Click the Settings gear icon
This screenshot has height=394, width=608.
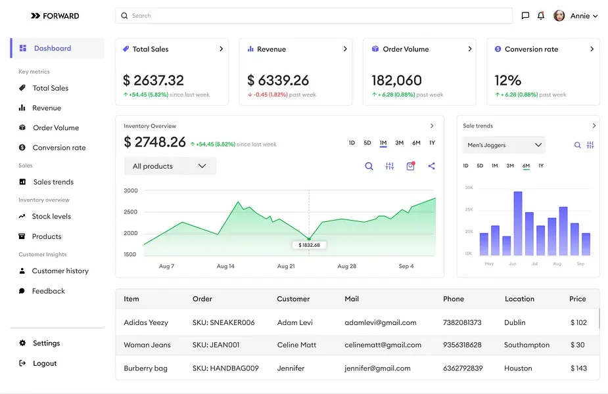click(x=22, y=343)
